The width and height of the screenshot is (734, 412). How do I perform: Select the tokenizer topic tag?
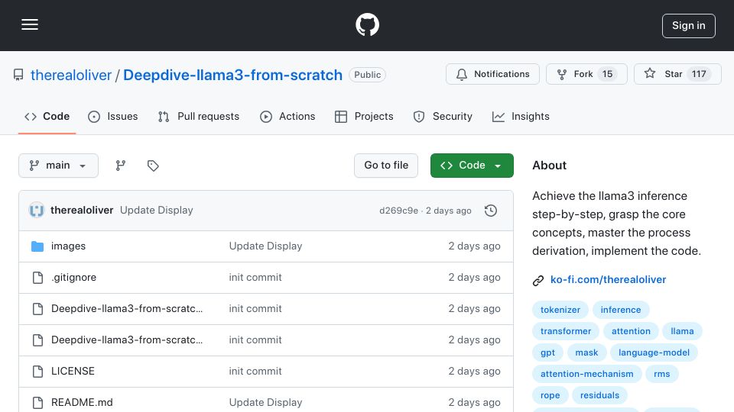[x=560, y=310]
